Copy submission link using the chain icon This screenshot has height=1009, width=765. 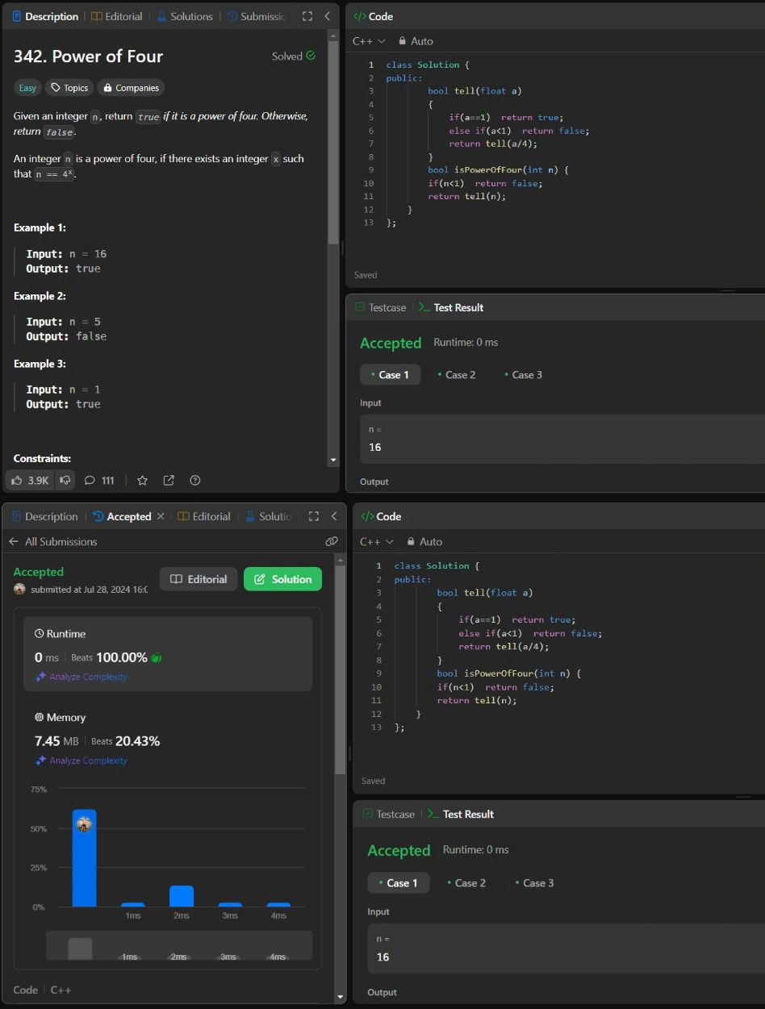coord(331,541)
